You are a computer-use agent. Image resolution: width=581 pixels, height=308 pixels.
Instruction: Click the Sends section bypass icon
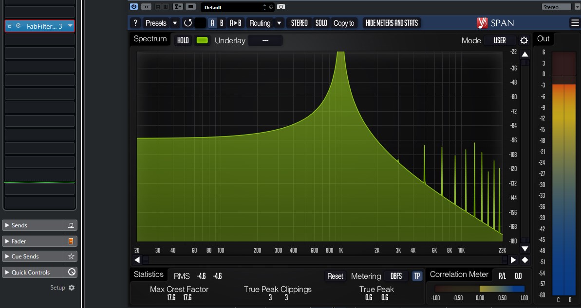pyautogui.click(x=72, y=225)
